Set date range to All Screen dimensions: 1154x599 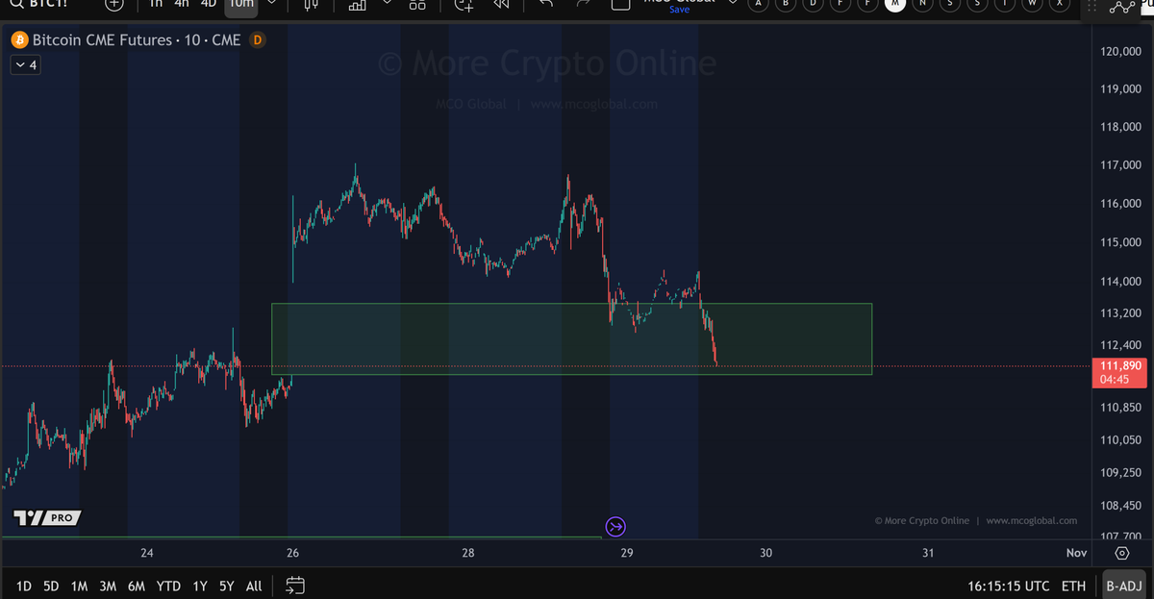point(254,586)
